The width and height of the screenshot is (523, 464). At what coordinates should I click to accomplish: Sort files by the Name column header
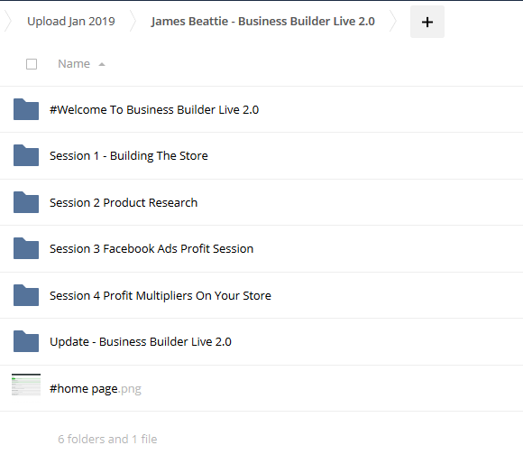tap(74, 64)
